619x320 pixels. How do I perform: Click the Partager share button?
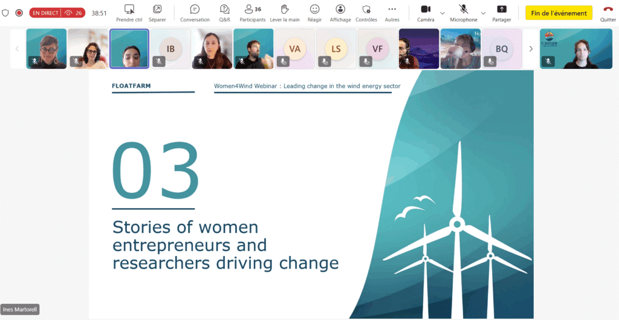[501, 13]
